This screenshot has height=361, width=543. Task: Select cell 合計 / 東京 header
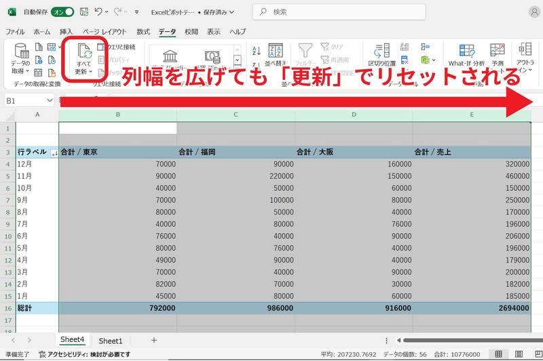tap(117, 152)
